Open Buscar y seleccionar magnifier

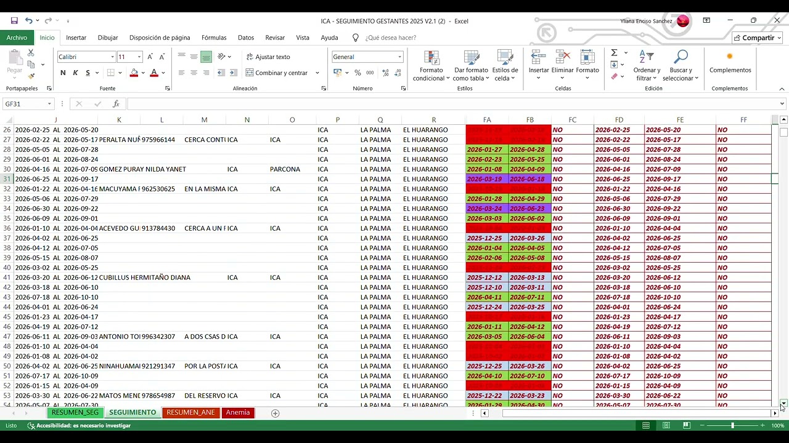(x=681, y=66)
